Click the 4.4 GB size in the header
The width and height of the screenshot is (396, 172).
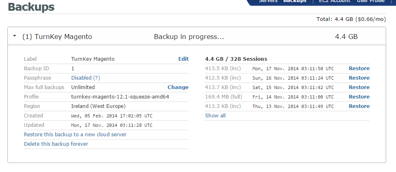pyautogui.click(x=346, y=37)
